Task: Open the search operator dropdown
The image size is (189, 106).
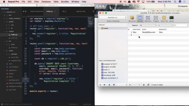Action: pos(165,25)
